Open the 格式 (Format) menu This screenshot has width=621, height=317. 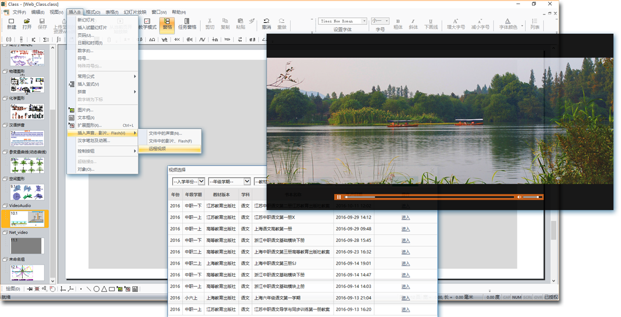pyautogui.click(x=93, y=12)
